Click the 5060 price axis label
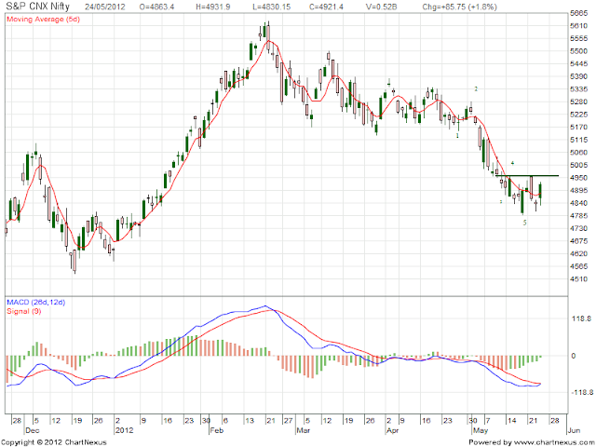This screenshot has width=596, height=447. click(x=579, y=153)
